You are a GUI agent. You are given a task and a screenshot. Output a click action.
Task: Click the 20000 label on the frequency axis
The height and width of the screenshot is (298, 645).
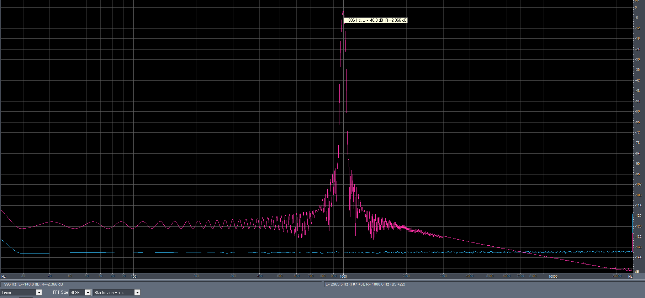pos(617,276)
